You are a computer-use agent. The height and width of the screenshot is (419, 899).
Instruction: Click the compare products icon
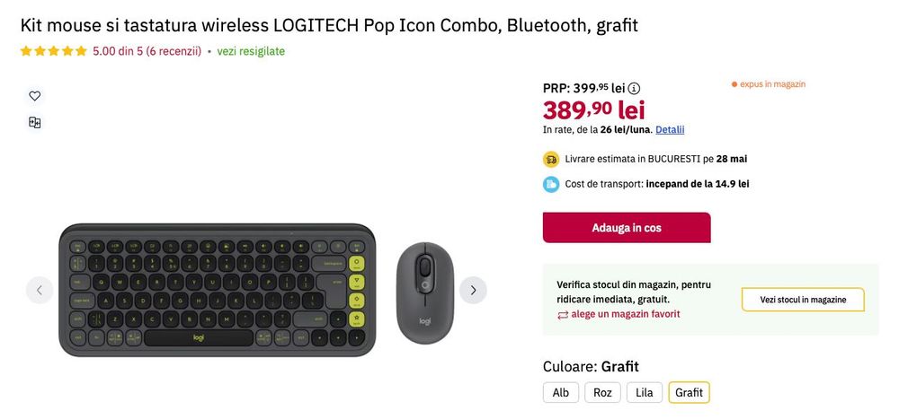35,123
